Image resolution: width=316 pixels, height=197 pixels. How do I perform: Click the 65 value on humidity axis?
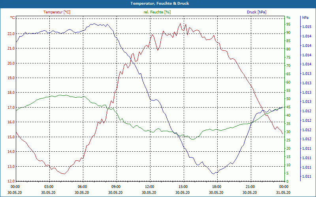tap(288, 74)
